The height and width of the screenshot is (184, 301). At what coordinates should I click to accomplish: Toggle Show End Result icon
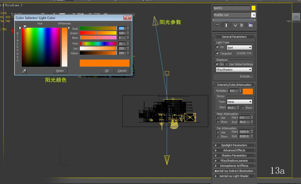(x=226, y=25)
